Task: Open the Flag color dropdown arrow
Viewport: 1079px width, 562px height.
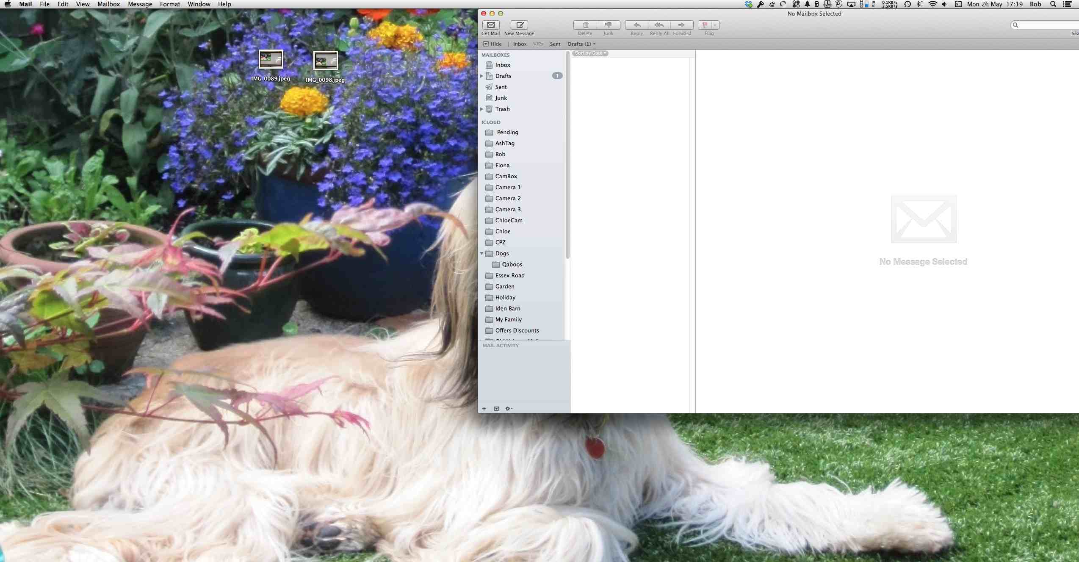Action: click(x=715, y=25)
